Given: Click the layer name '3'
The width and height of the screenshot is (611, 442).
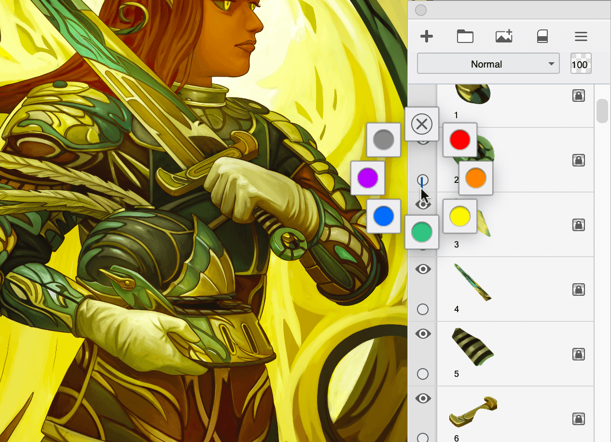Looking at the screenshot, I should pyautogui.click(x=457, y=245).
